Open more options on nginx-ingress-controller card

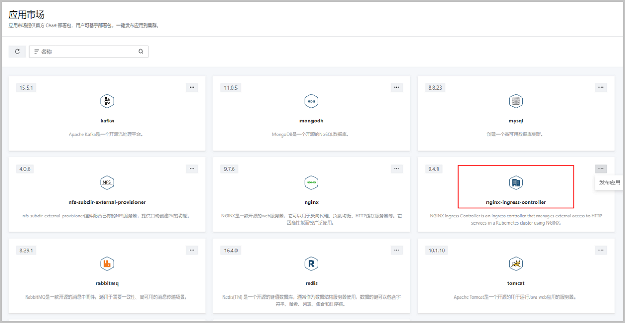[601, 169]
